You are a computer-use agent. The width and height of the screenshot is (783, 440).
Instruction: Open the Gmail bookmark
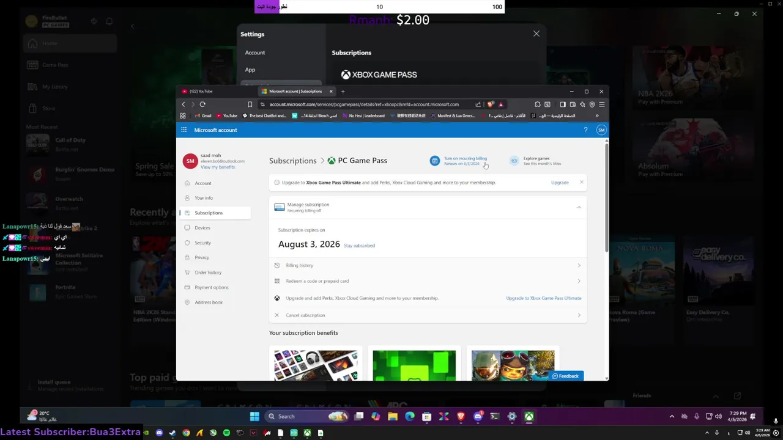(x=202, y=116)
